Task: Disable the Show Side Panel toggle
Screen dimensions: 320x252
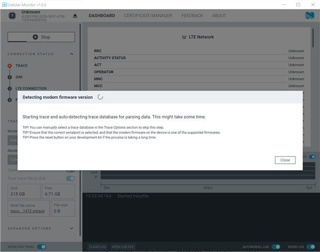Action: point(41,246)
